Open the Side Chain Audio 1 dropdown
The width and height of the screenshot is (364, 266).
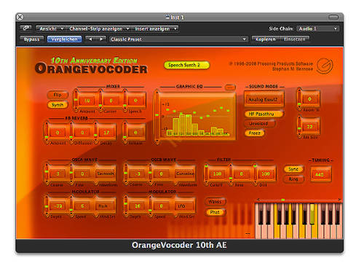pos(317,28)
